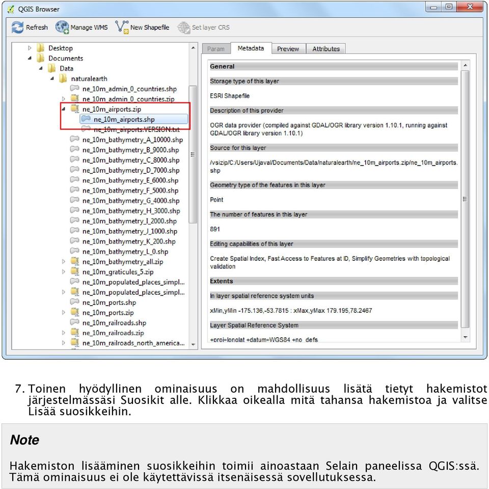Click the ne_10m_bathymetry_K_200.shp layer icon

(x=74, y=241)
